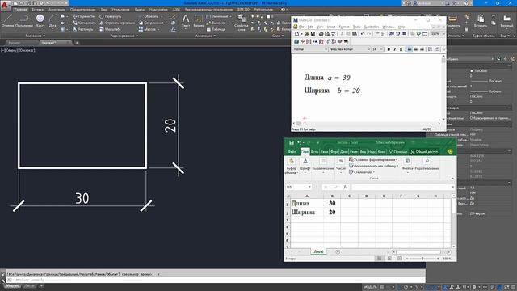The width and height of the screenshot is (517, 291).
Task: Select the Дуга arc tool in AutoCAD
Action: click(53, 20)
